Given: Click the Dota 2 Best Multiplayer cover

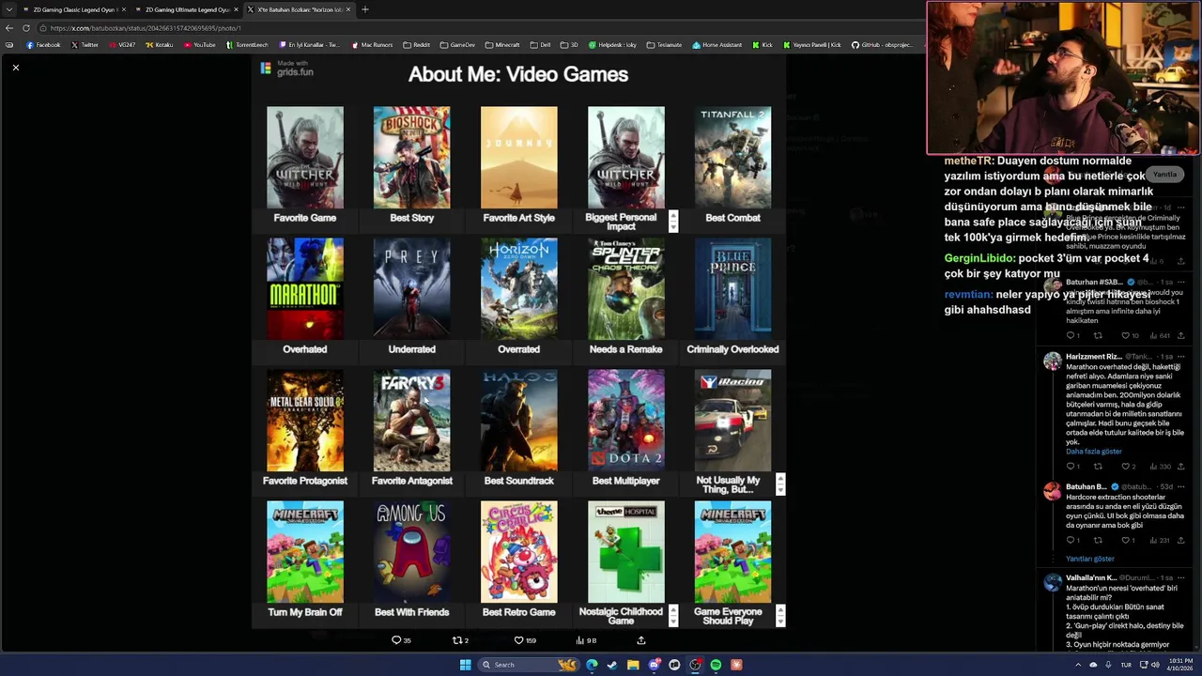Looking at the screenshot, I should coord(626,421).
